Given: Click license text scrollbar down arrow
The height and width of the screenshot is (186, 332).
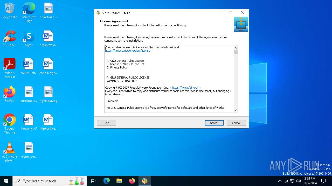Looking at the screenshot, I should point(236,110).
